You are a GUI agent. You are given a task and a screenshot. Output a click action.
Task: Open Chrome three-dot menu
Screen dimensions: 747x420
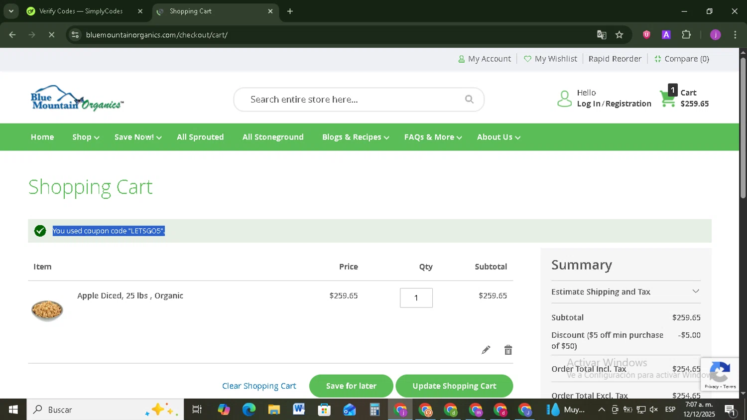click(735, 35)
